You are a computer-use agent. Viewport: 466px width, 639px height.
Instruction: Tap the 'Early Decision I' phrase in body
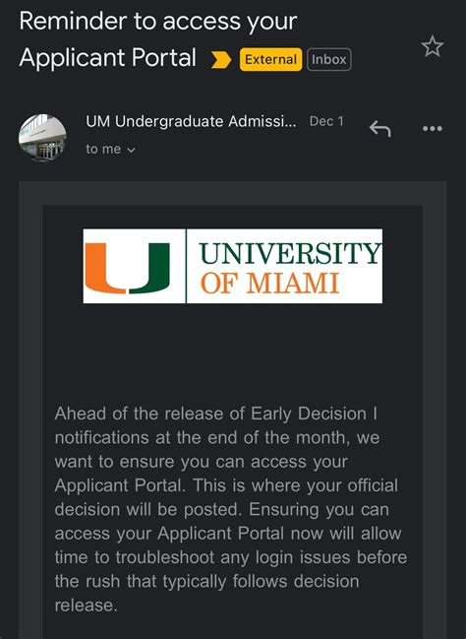314,414
